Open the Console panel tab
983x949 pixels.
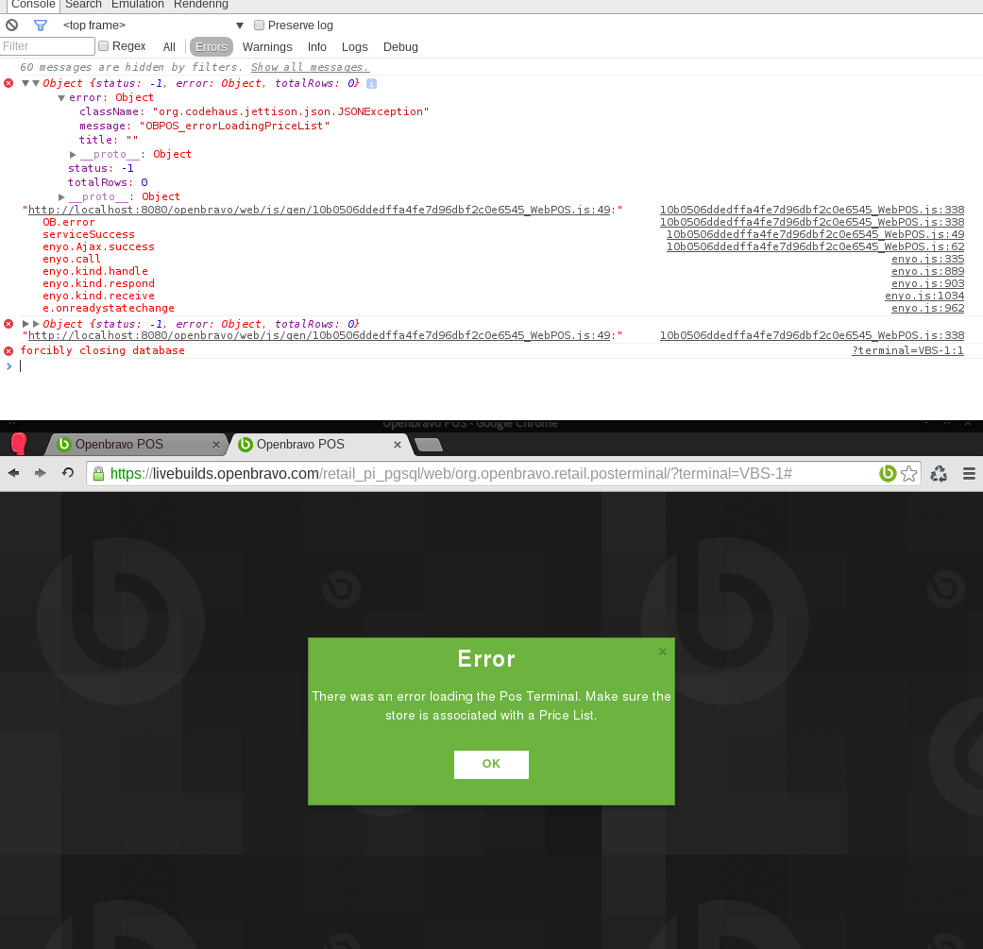(x=33, y=5)
